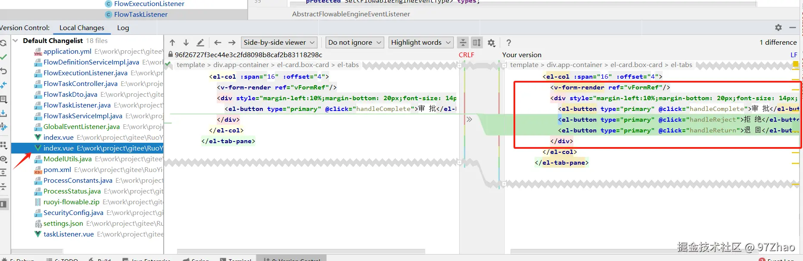Click el-card.box-card breadcrumb in right diff pane

636,64
